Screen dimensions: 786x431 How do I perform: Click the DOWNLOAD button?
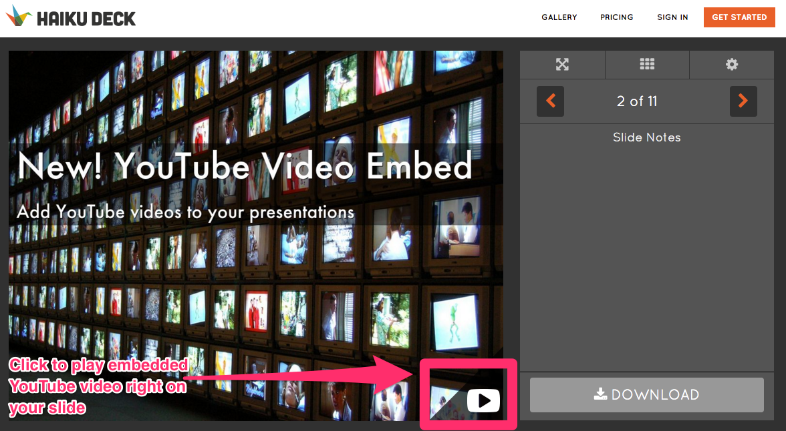point(646,395)
